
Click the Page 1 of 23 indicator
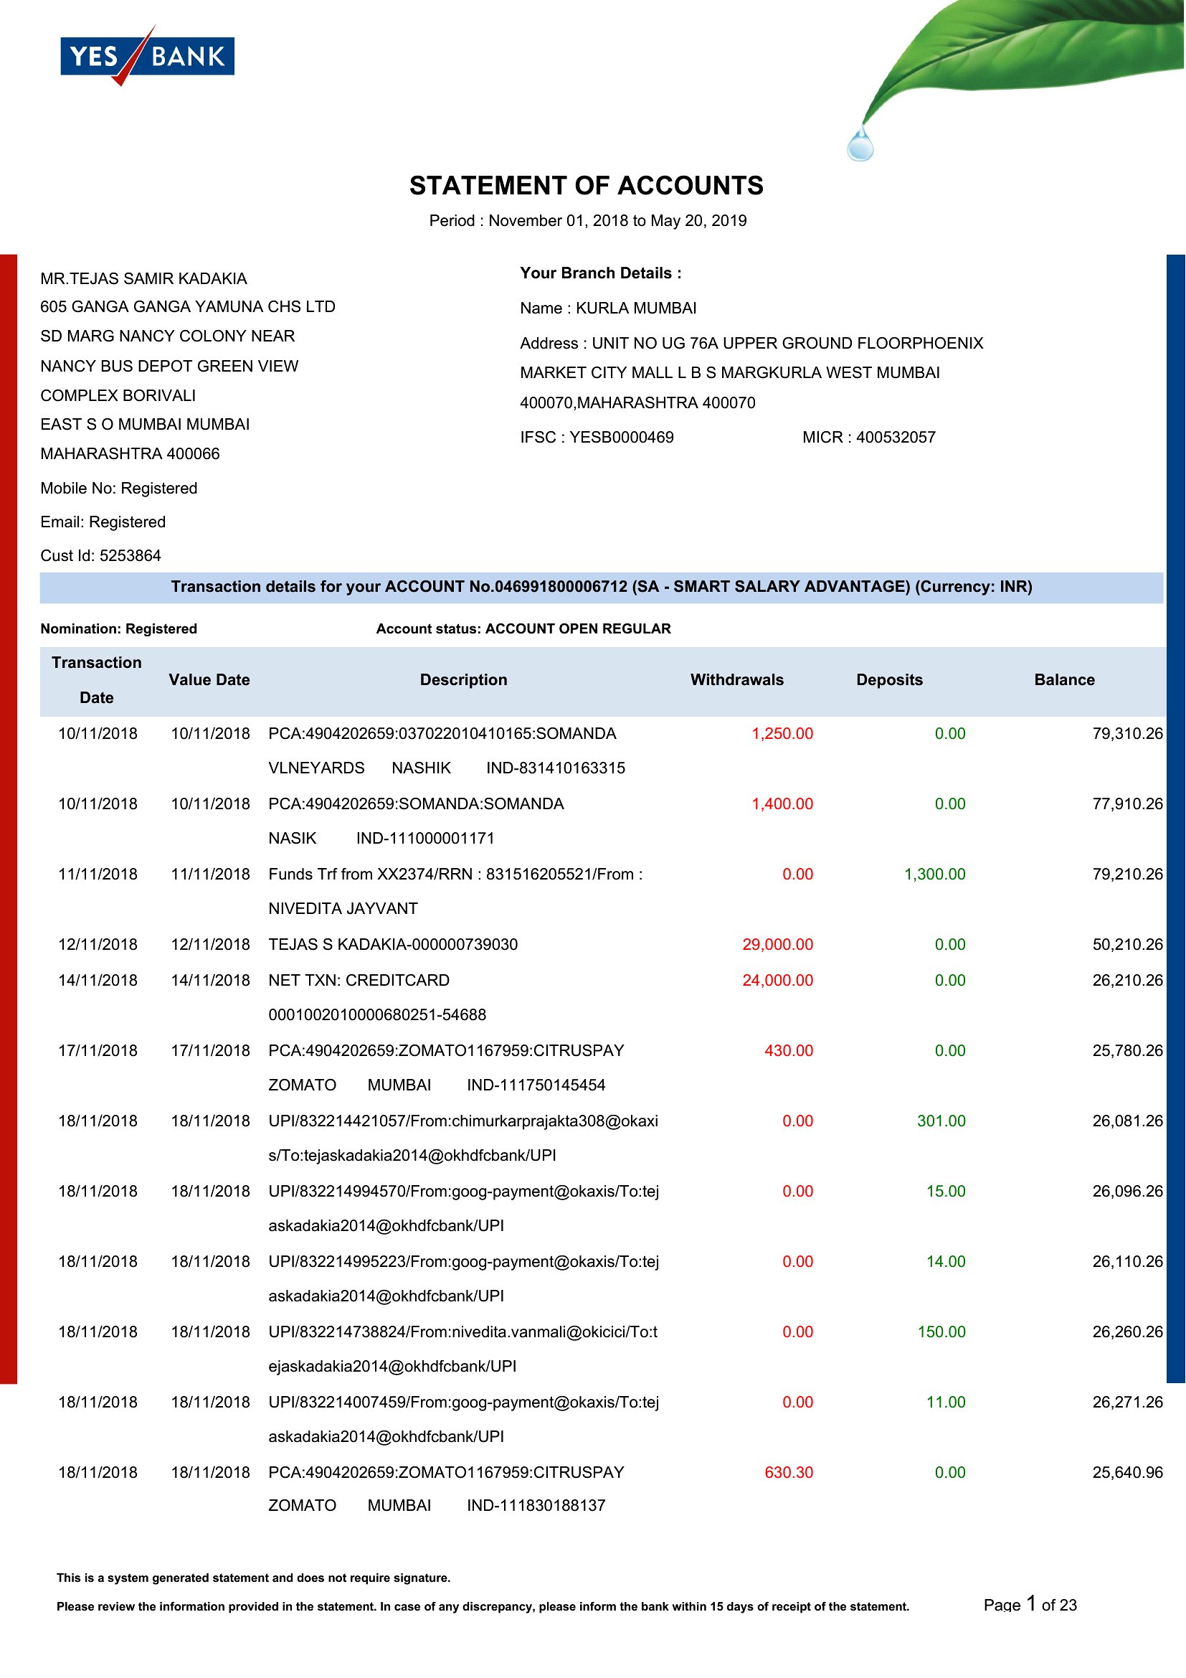(1030, 1604)
